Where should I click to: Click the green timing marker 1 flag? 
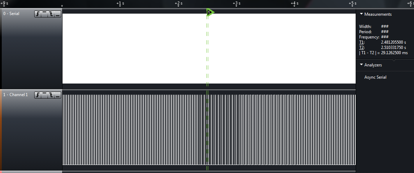click(210, 12)
